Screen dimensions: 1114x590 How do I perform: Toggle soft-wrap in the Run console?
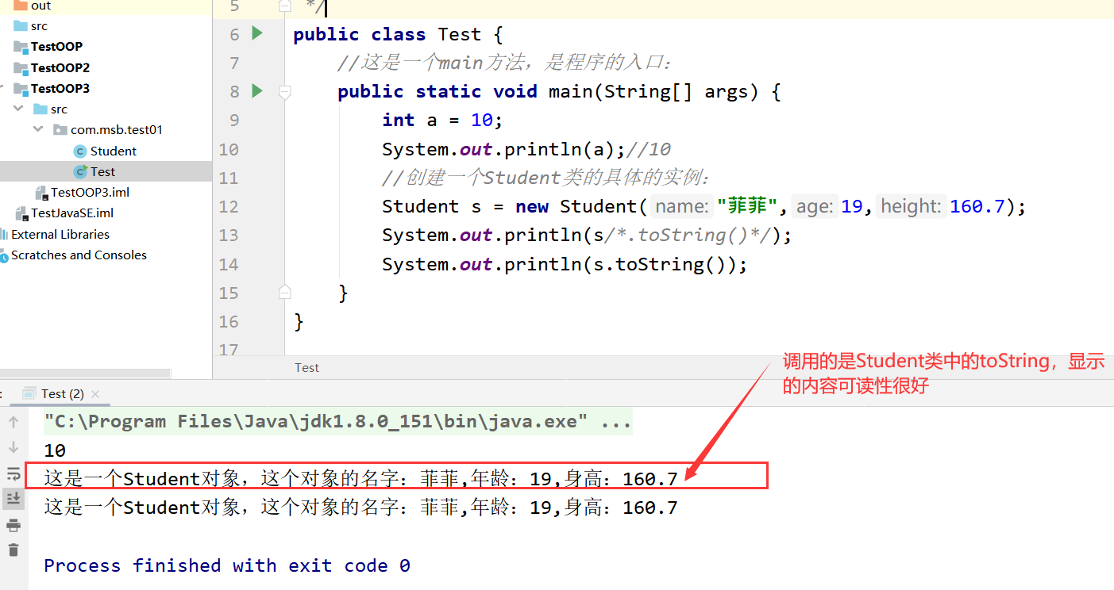click(x=13, y=473)
